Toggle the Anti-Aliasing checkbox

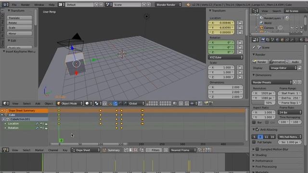(257, 129)
